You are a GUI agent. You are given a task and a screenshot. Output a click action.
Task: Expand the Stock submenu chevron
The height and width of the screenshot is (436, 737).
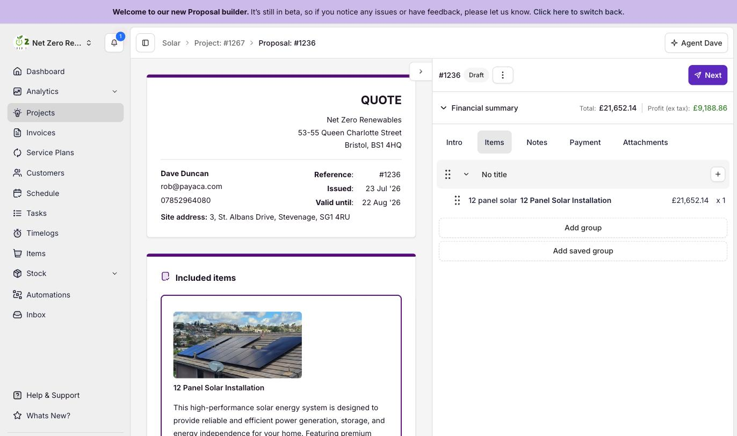tap(114, 274)
